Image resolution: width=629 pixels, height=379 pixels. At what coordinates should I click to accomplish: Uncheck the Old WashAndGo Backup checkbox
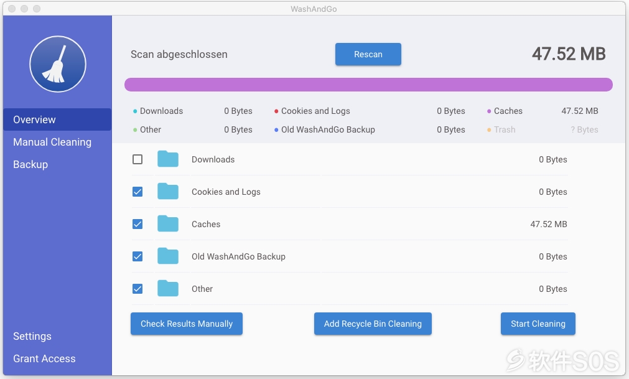point(137,256)
